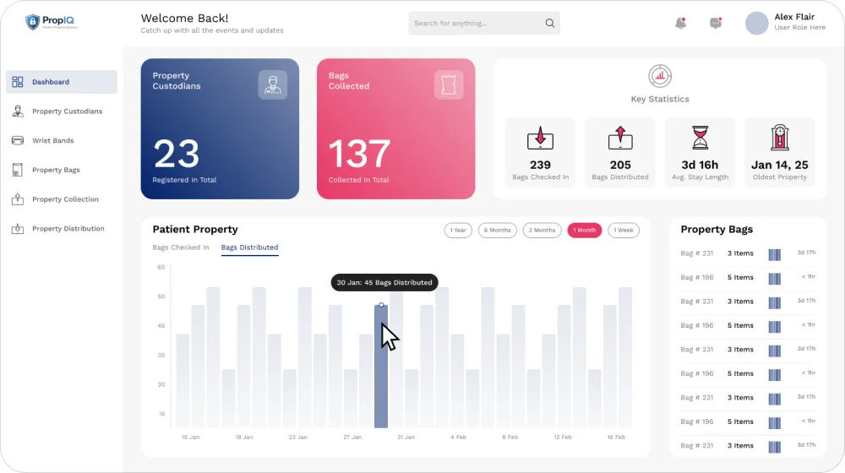Click the 16 Feb axis label

(x=617, y=438)
